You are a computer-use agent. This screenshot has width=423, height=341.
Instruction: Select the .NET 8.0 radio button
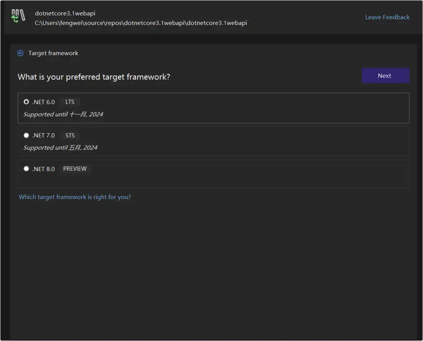26,168
